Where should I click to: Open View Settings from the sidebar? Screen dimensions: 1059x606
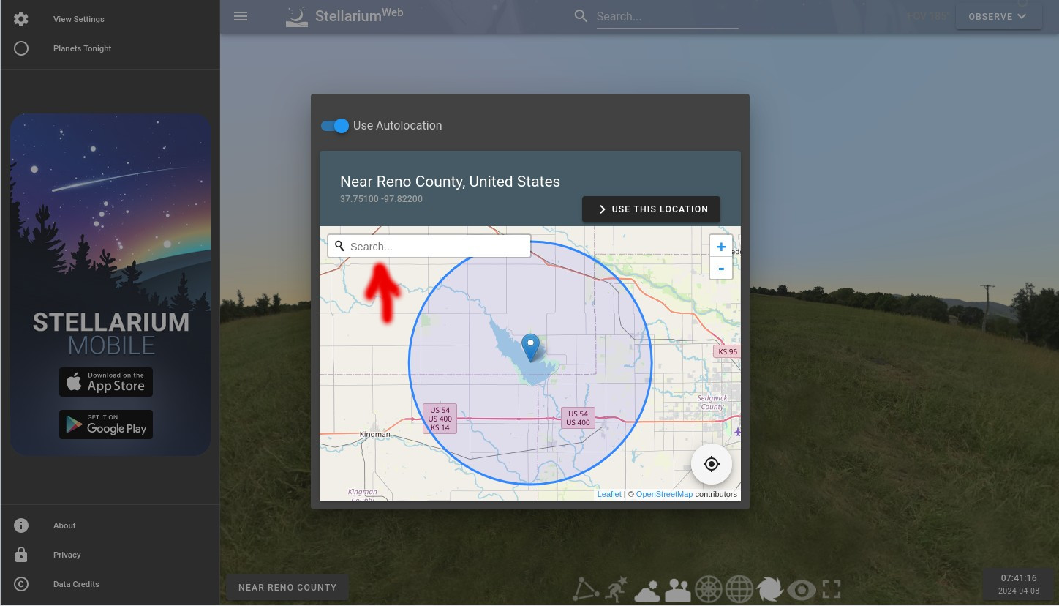click(78, 19)
